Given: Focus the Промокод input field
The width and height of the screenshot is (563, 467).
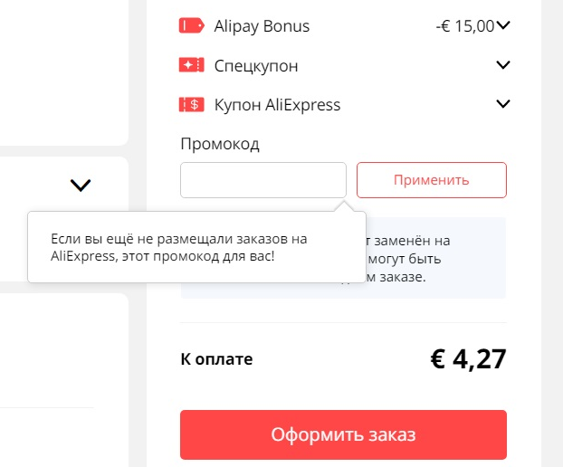Looking at the screenshot, I should tap(263, 180).
